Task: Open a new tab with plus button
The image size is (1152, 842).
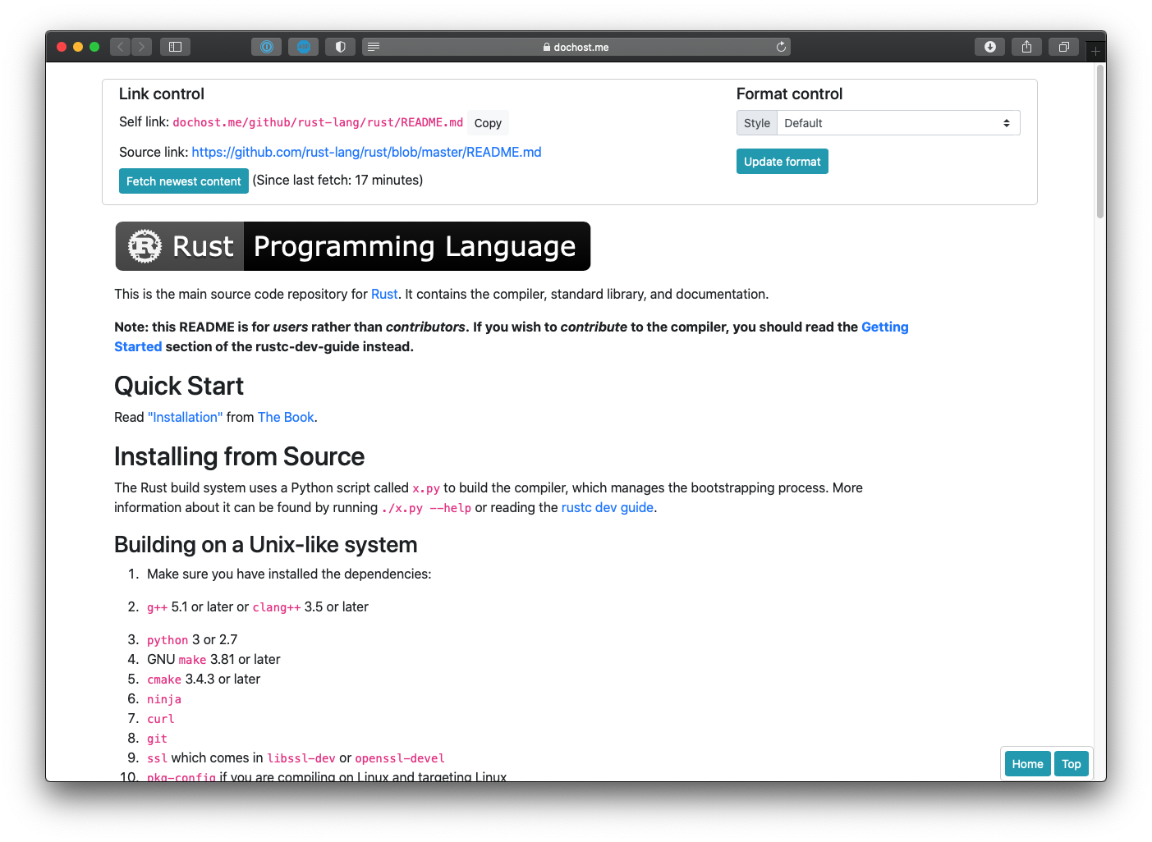Action: [1095, 51]
